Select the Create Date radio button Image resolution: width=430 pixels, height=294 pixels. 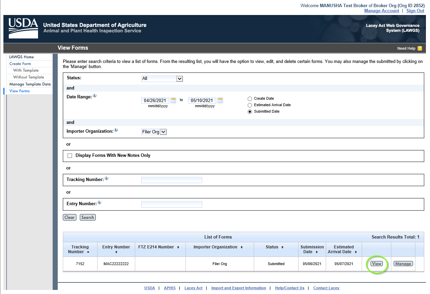click(x=250, y=99)
